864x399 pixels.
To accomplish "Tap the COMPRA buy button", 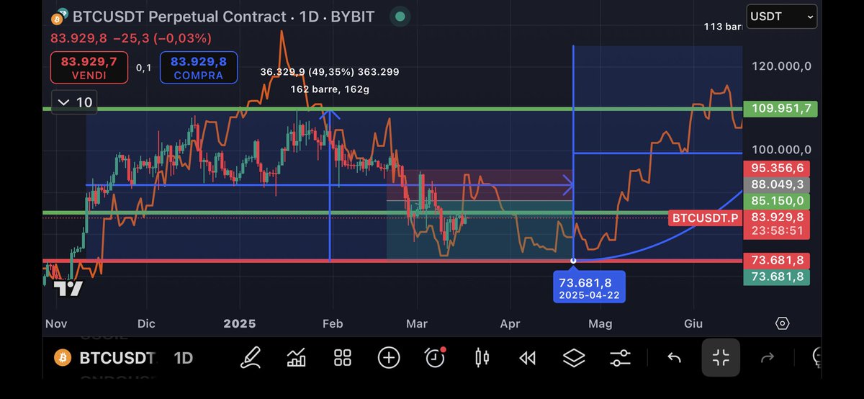I will [197, 68].
